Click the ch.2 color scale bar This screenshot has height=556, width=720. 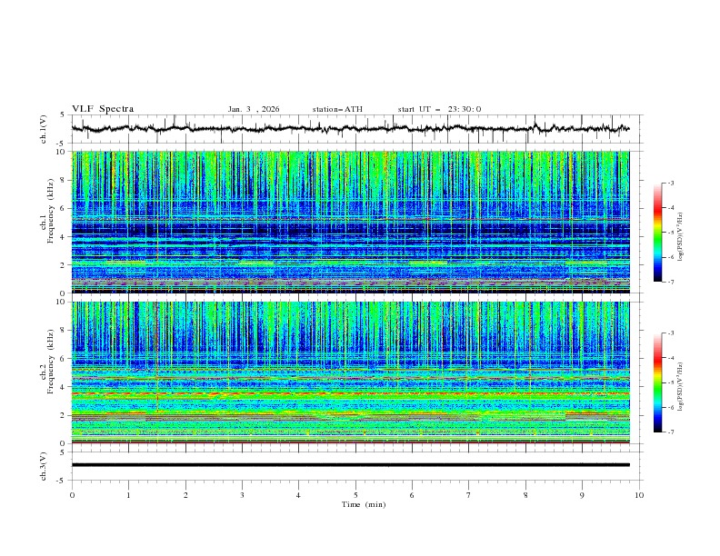click(x=657, y=382)
